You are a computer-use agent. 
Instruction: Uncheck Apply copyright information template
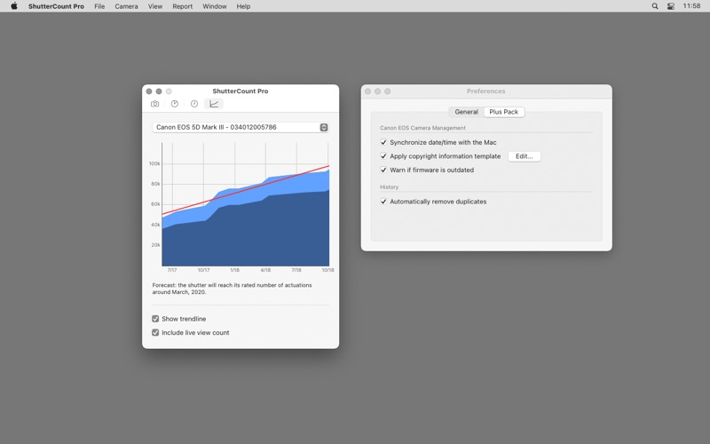coord(383,156)
